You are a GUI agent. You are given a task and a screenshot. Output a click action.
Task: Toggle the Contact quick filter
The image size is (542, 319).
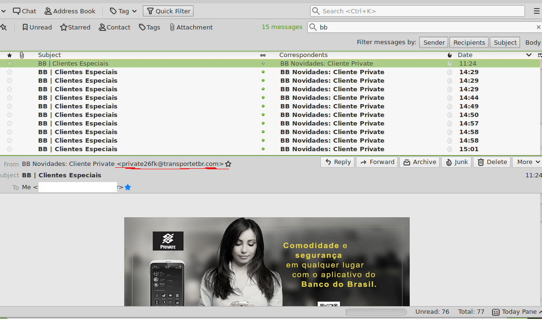tap(114, 27)
